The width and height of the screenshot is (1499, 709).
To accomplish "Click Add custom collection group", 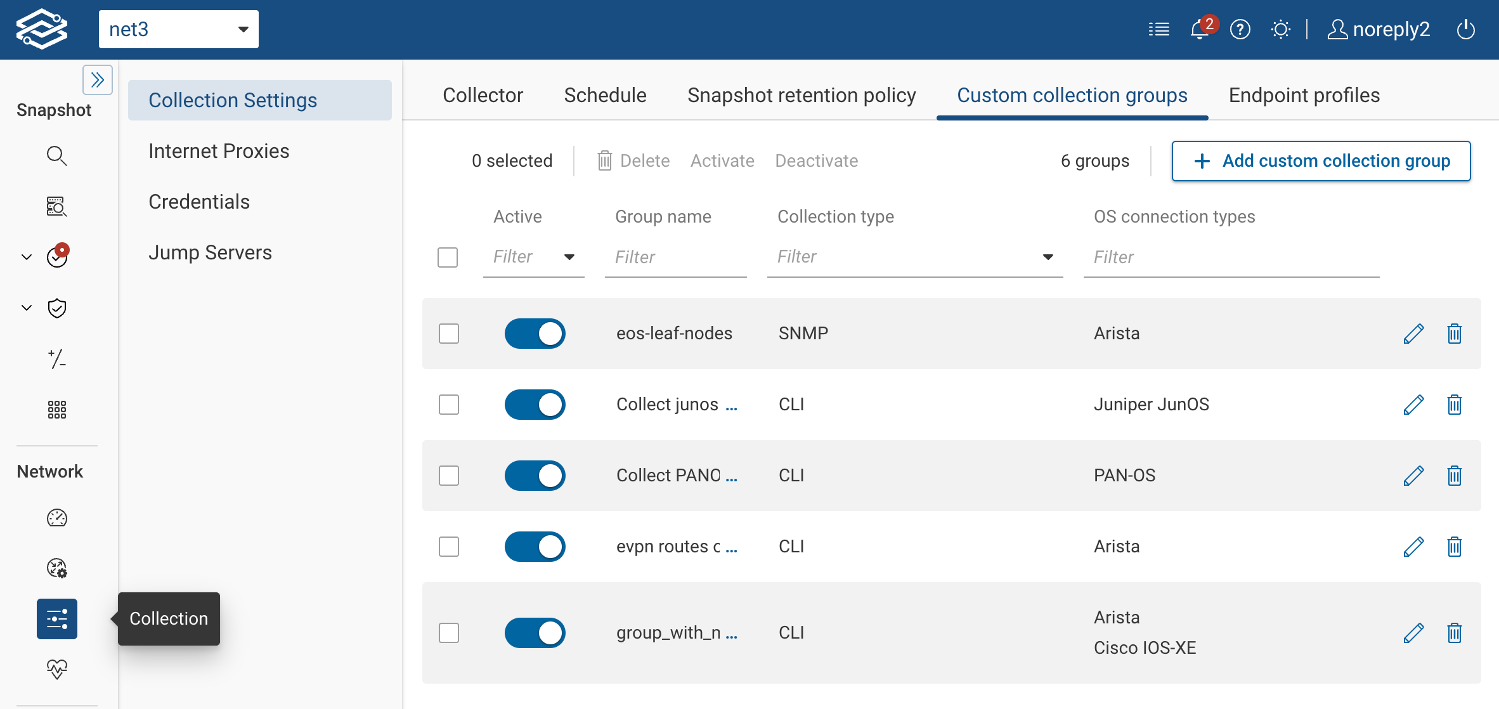I will pos(1321,161).
